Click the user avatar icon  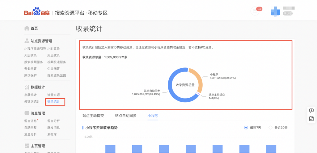275,12
